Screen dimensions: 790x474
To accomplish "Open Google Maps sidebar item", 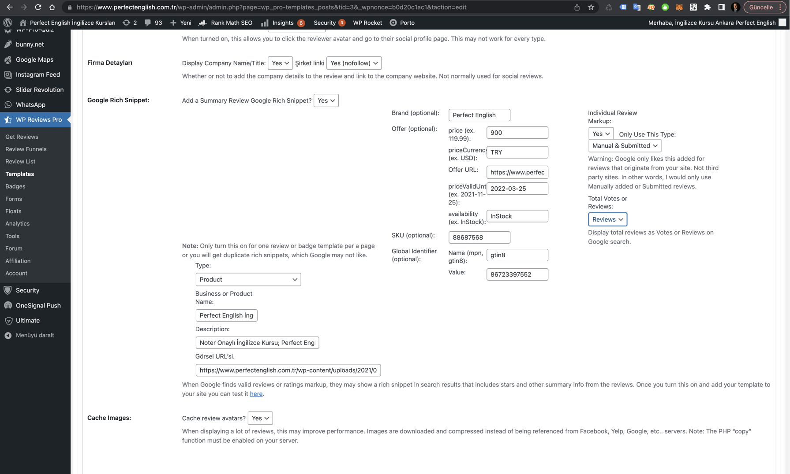I will coord(35,59).
